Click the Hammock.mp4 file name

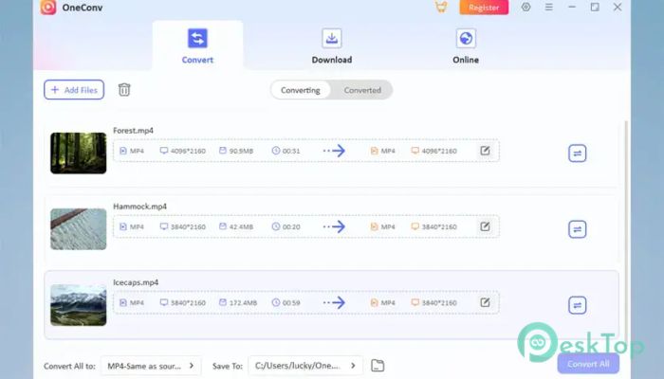[x=139, y=207]
